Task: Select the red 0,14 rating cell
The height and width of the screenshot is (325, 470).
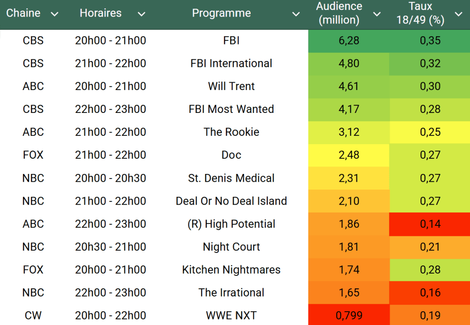Action: [430, 224]
